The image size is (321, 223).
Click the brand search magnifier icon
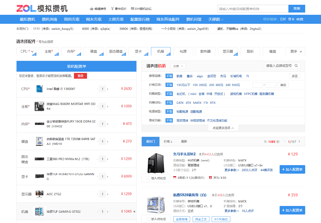[296, 66]
